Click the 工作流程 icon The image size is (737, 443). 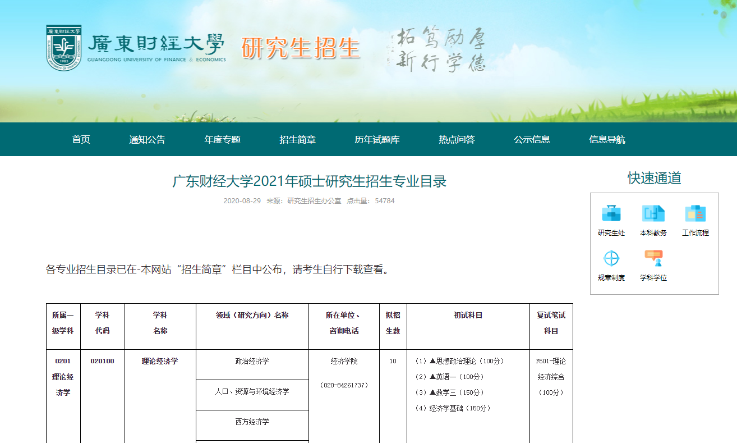coord(695,214)
